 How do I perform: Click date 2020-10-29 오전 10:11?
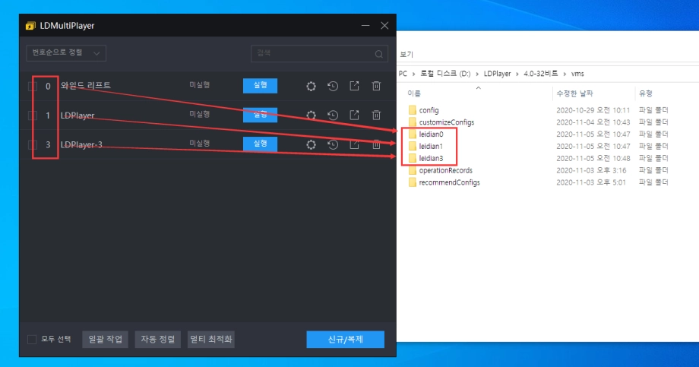[593, 109]
